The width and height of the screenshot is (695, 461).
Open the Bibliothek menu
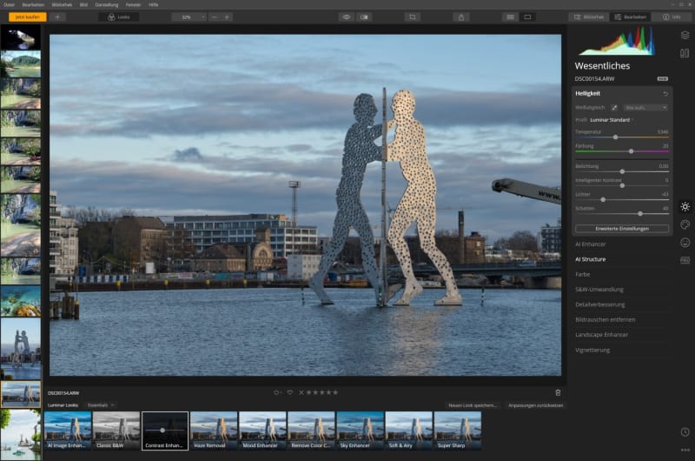(62, 4)
